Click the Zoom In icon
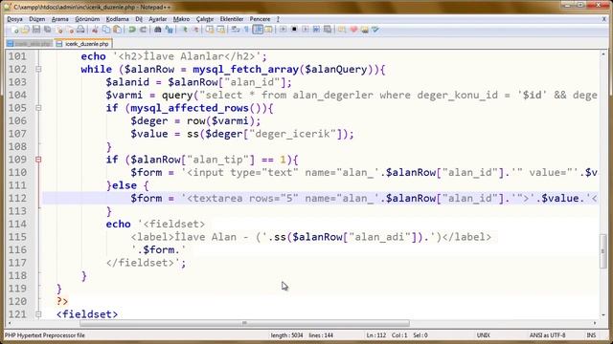 point(185,30)
